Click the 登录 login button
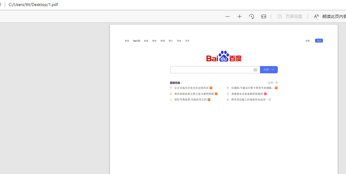This screenshot has height=174, width=346. coord(319,41)
